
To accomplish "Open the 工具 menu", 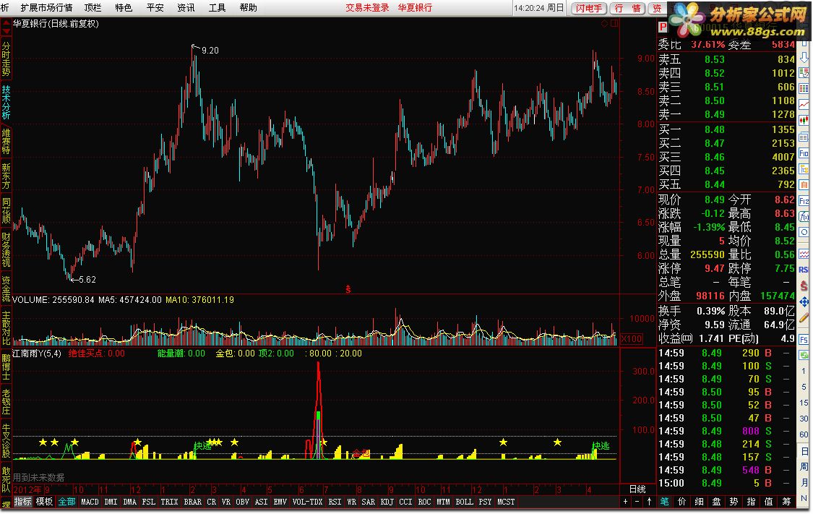I will [x=218, y=8].
